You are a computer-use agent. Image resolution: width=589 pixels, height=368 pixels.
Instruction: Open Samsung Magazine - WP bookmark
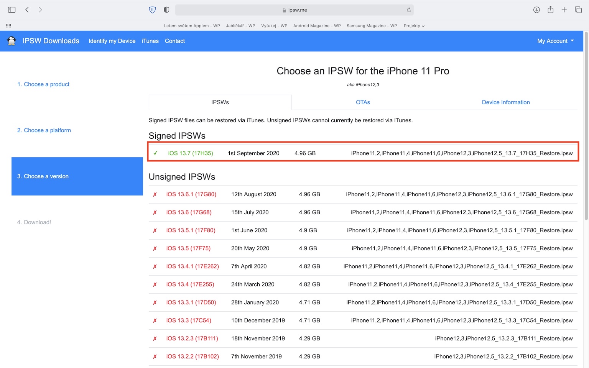point(372,26)
